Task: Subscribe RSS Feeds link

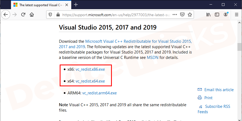Action: (214, 109)
